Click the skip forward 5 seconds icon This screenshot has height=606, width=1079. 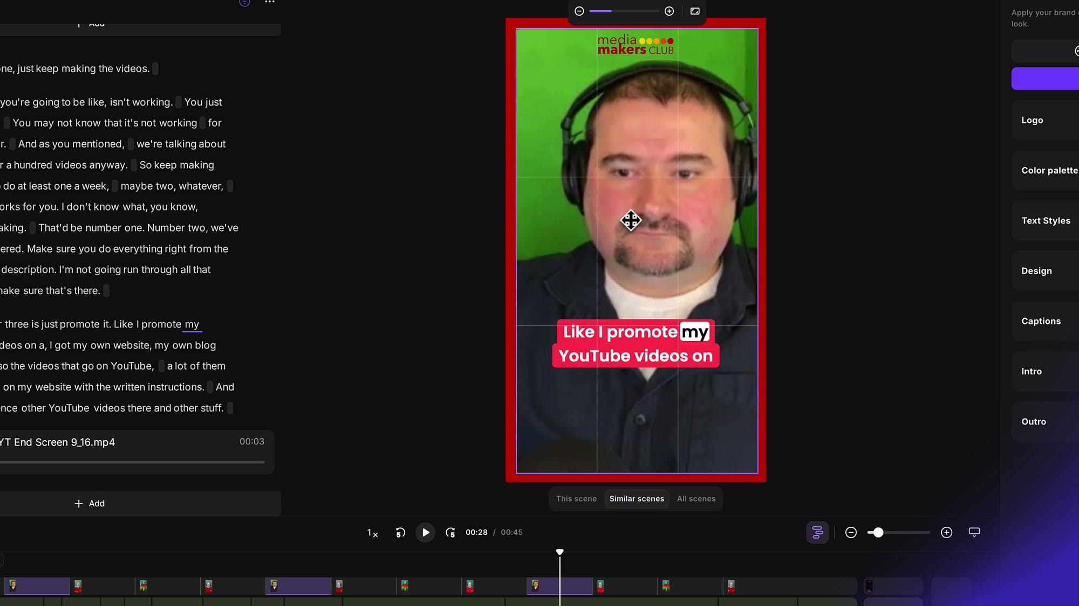pos(450,532)
